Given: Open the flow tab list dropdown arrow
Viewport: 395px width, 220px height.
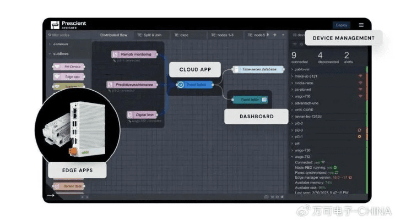Looking at the screenshot, I should [x=283, y=35].
